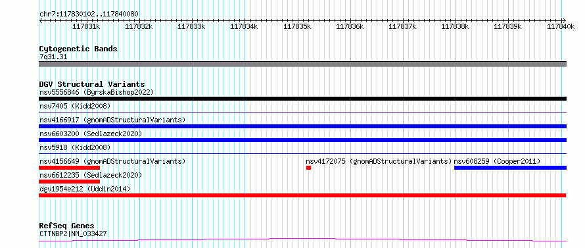Select the thin nsv7405 variant line
This screenshot has height=248, width=585.
click(x=302, y=112)
